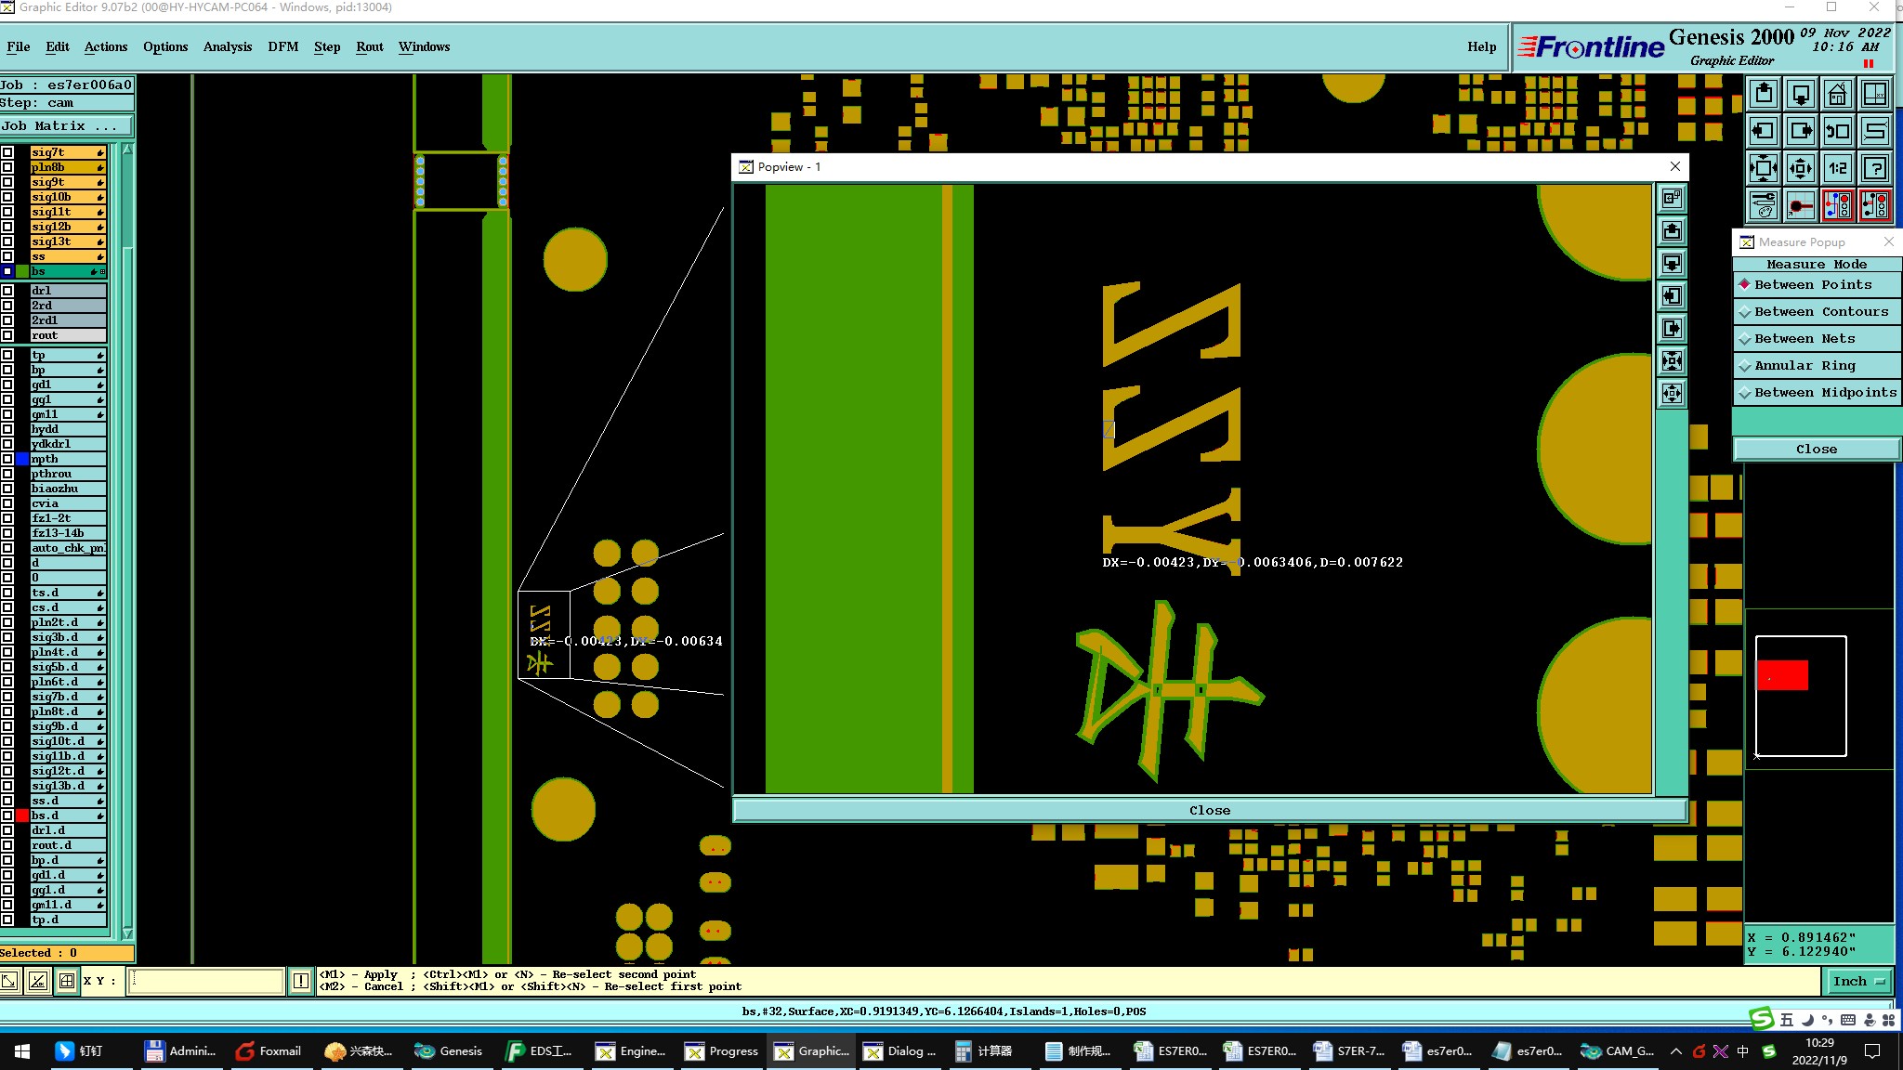The height and width of the screenshot is (1070, 1903).
Task: Select Annular Ring measure mode
Action: click(1804, 366)
